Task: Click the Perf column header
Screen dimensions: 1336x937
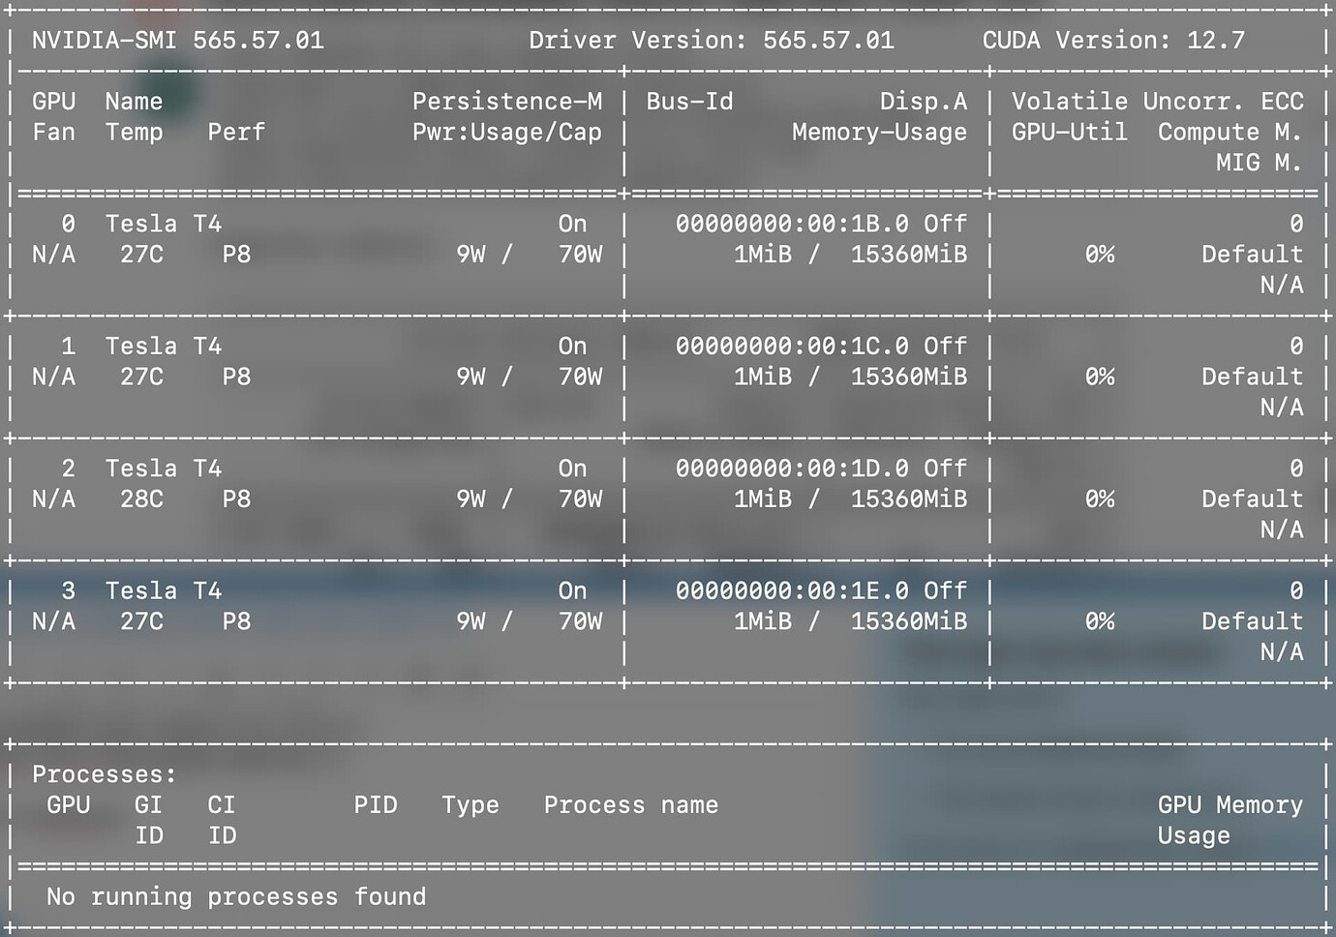Action: (x=235, y=133)
